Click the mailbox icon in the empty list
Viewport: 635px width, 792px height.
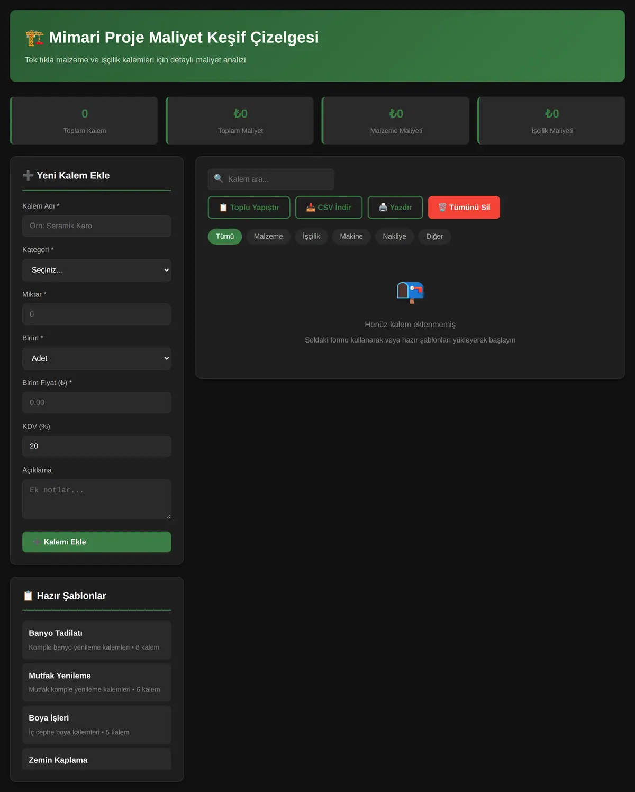coord(410,292)
